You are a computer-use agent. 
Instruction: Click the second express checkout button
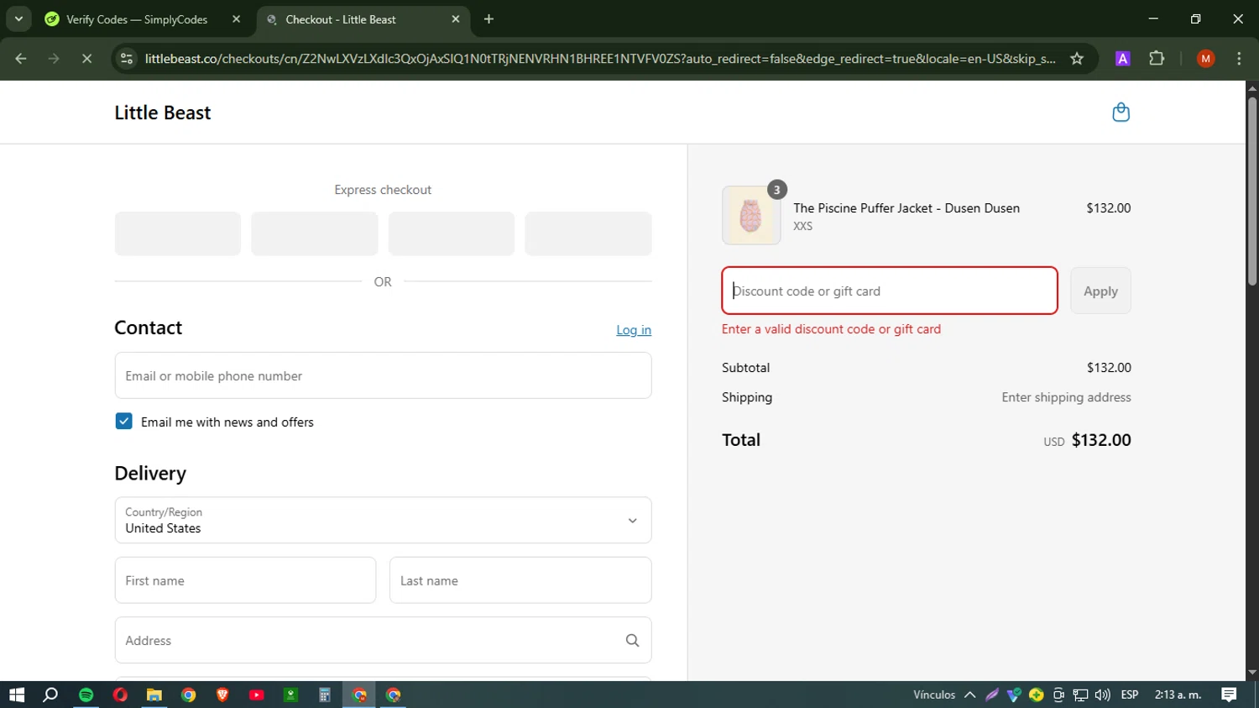coord(315,233)
